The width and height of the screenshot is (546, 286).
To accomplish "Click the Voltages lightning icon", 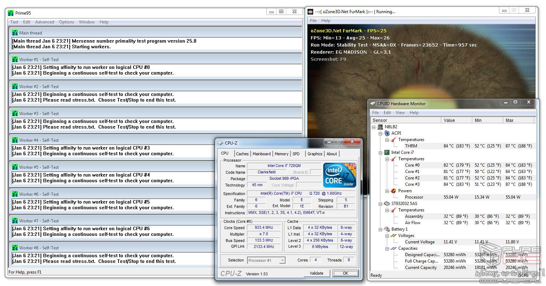I will (394, 236).
